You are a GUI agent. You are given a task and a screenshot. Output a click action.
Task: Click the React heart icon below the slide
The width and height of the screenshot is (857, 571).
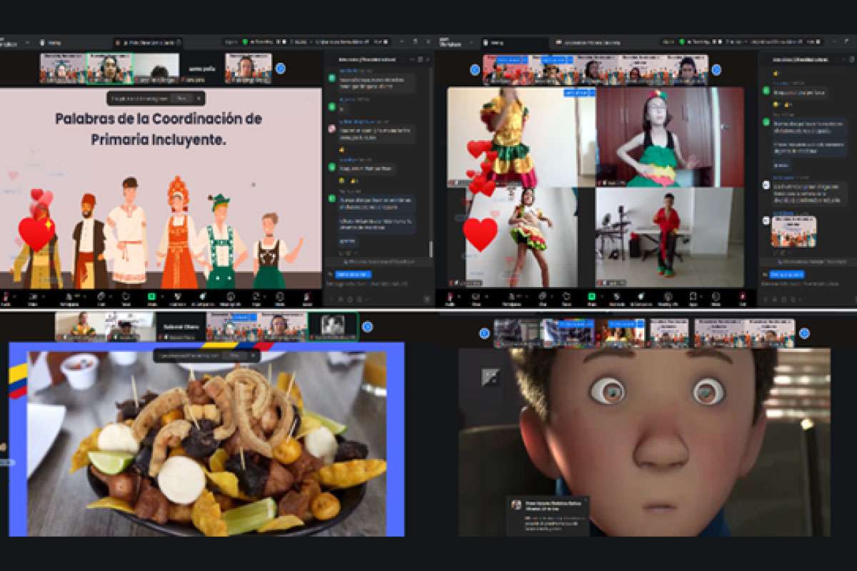coord(126,295)
